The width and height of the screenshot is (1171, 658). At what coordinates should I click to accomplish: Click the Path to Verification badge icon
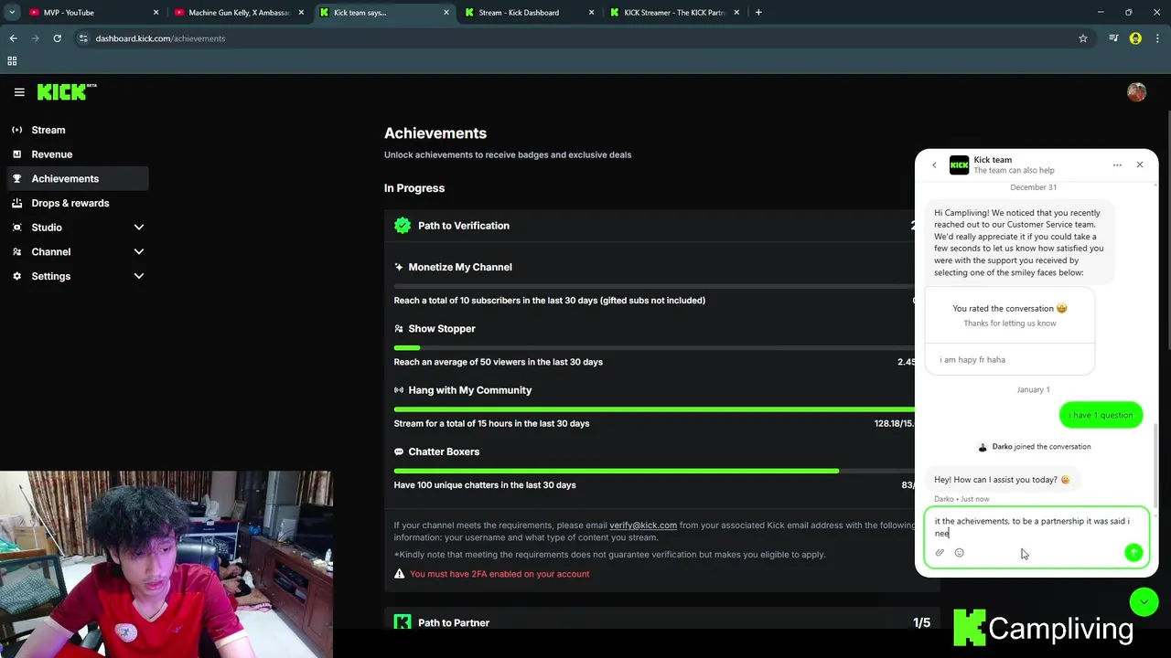coord(403,226)
